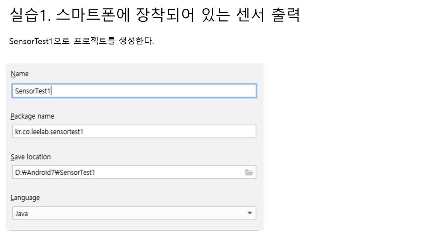Viewport: 448px width, 252px height.
Task: Click the Save location path field
Action: tap(126, 172)
